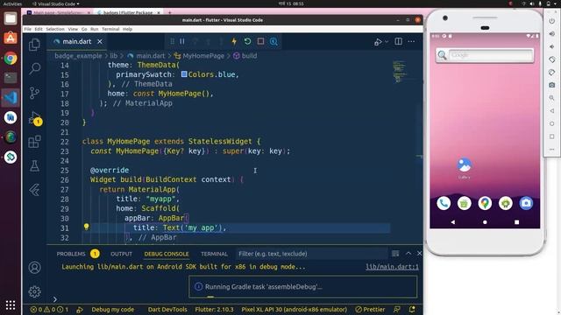This screenshot has height=315, width=561.
Task: Open the Maps app on emulator
Action: (485, 203)
